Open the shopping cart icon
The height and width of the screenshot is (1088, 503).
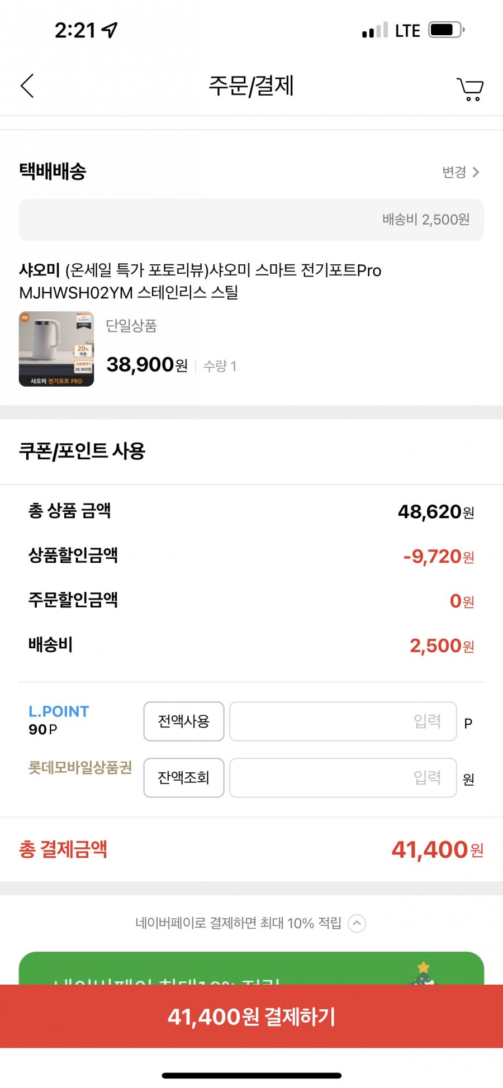coord(470,89)
